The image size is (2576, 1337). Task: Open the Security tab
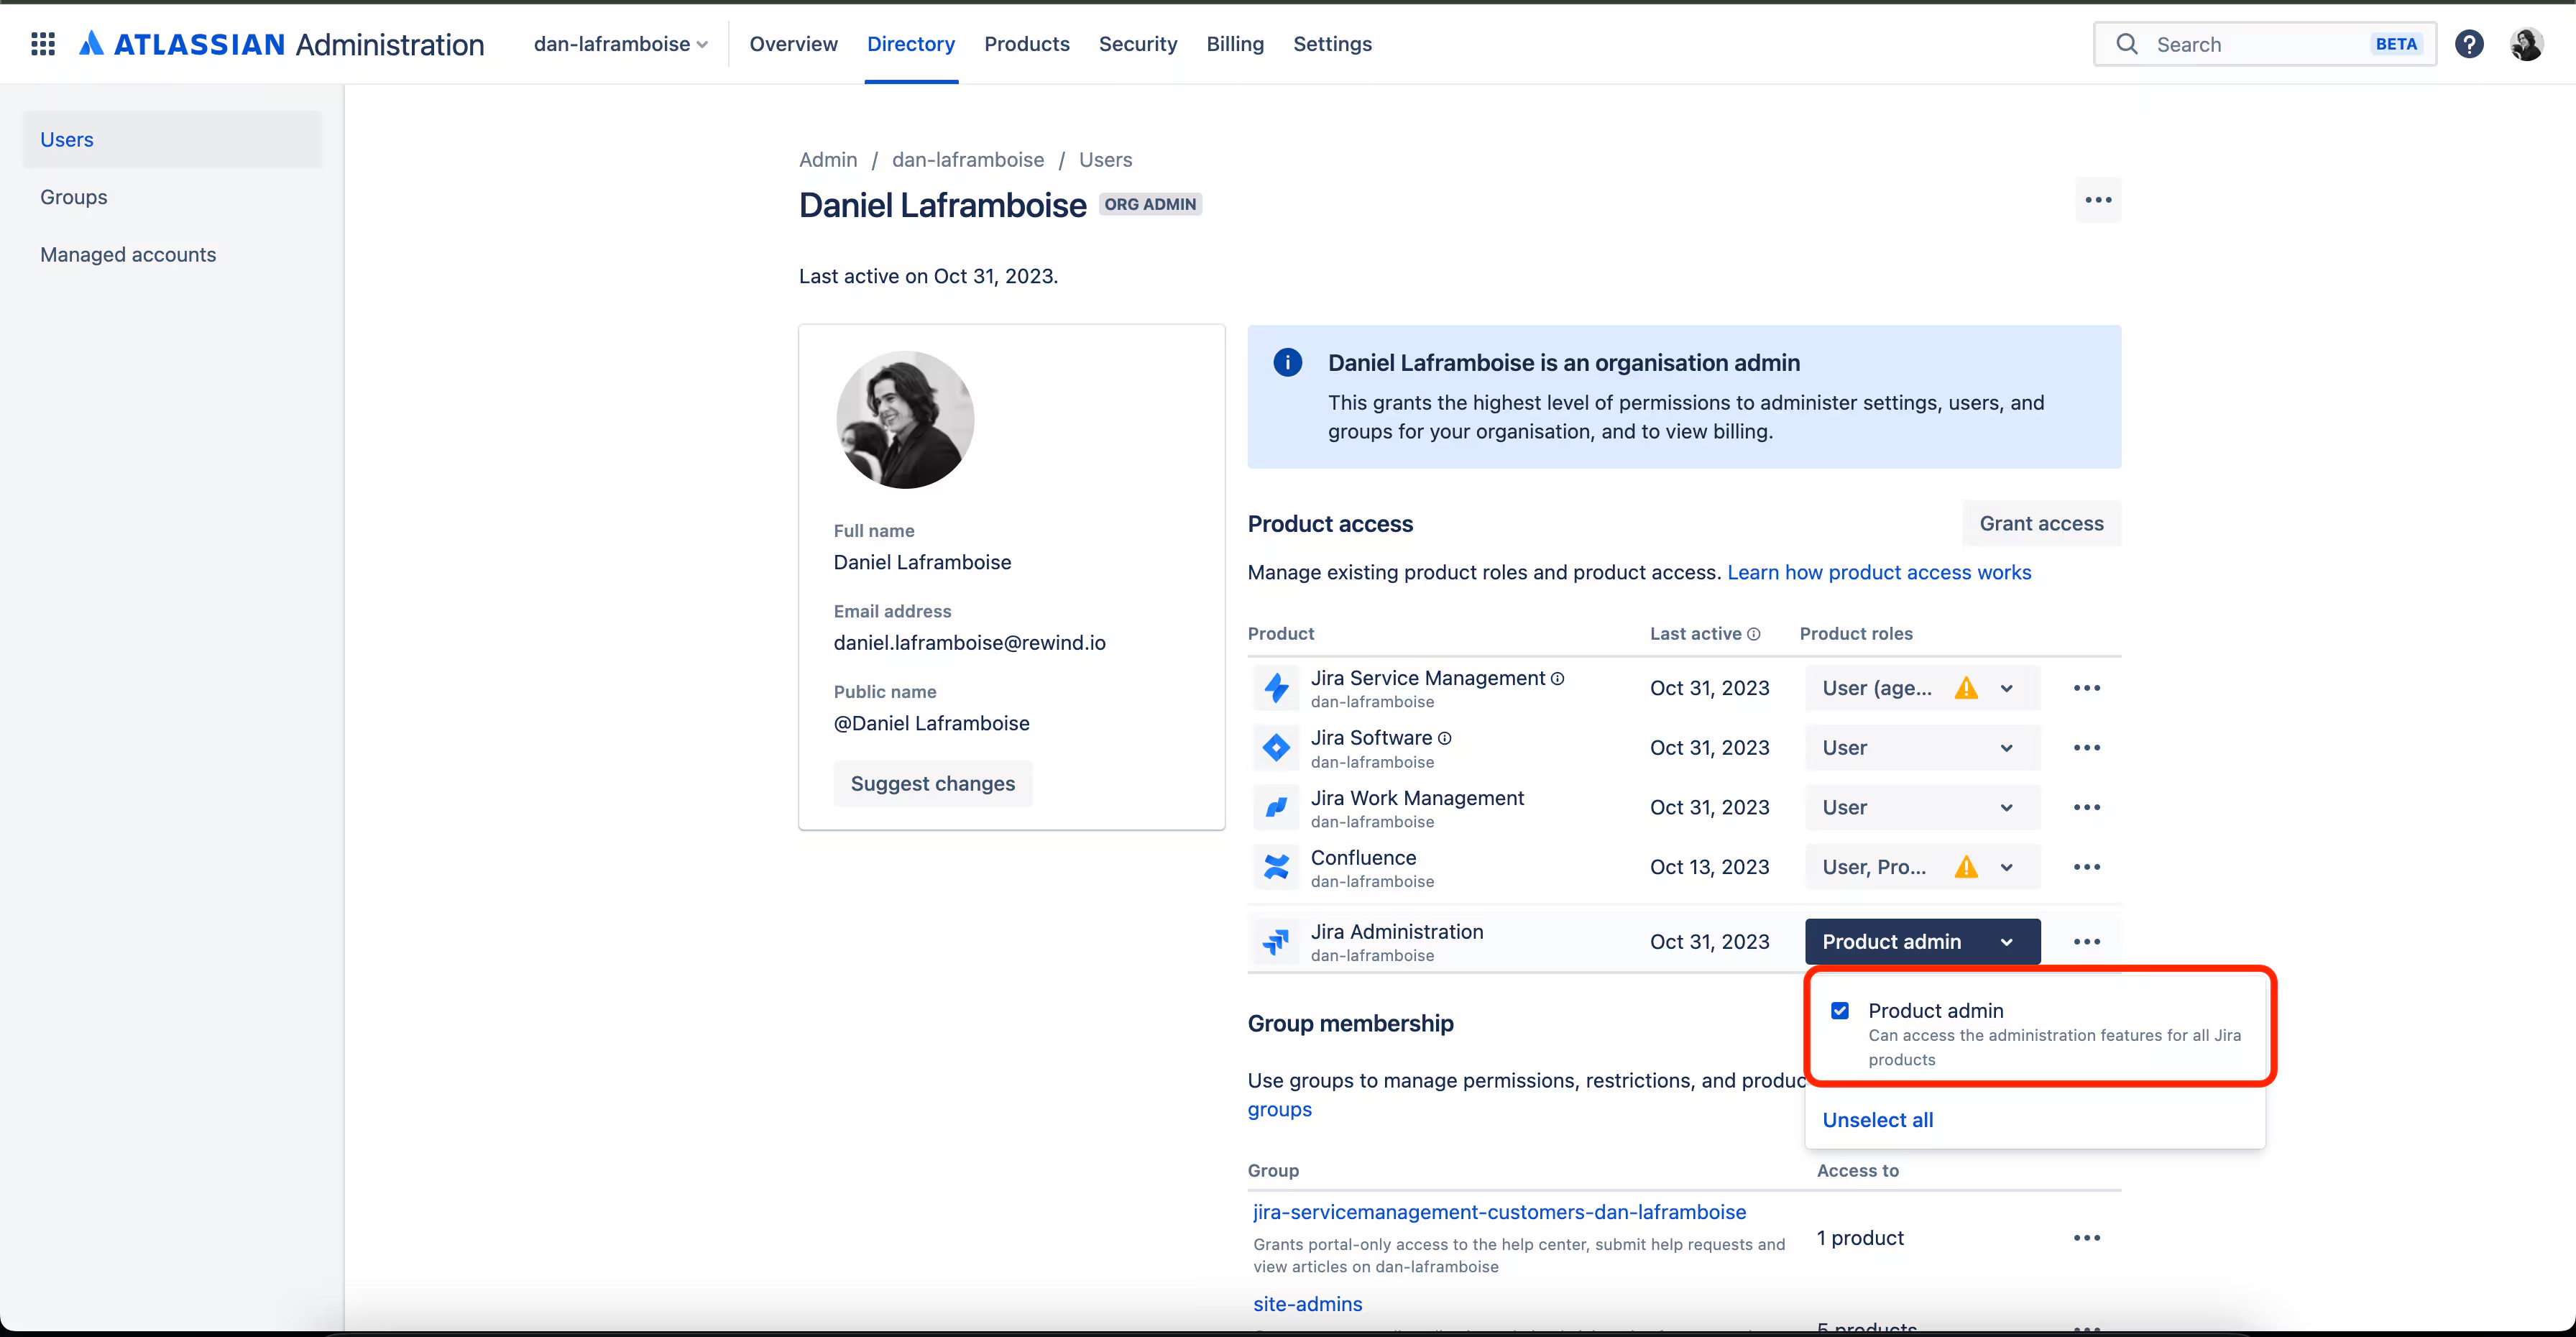[x=1138, y=44]
